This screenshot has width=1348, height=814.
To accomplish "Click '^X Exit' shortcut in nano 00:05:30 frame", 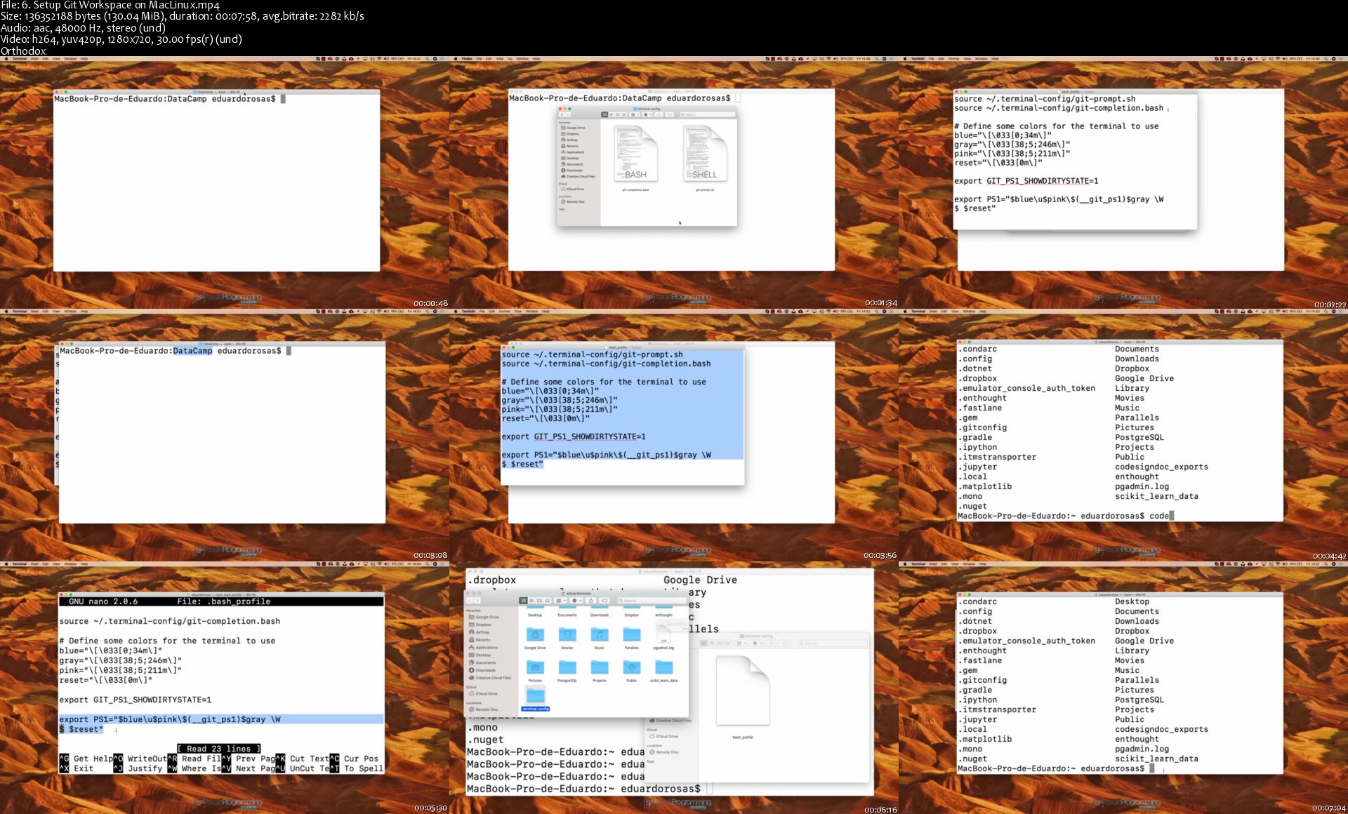I will [77, 768].
